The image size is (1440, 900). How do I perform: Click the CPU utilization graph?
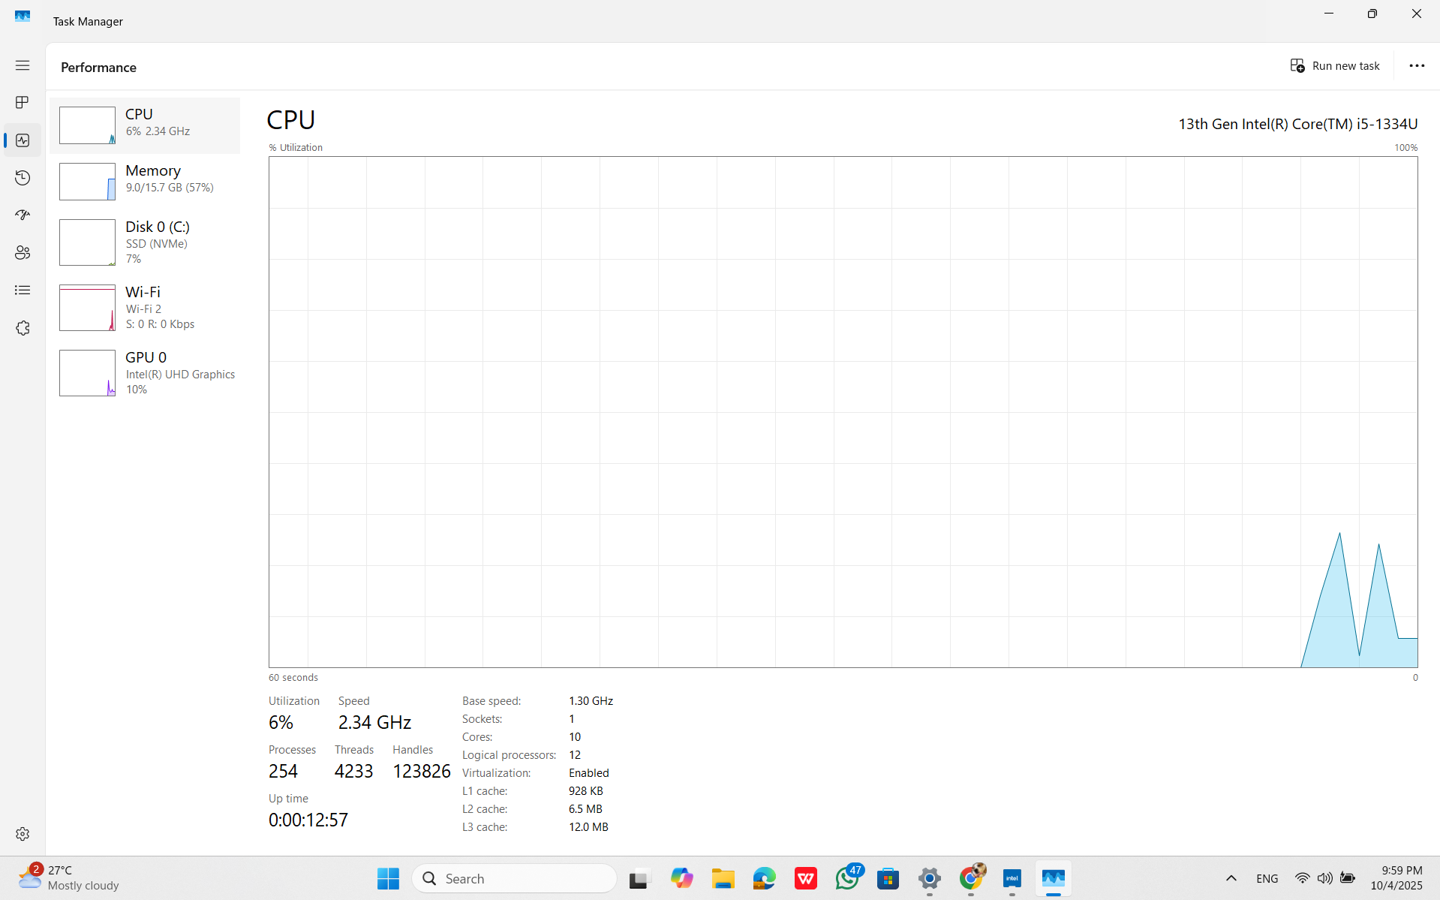[843, 412]
